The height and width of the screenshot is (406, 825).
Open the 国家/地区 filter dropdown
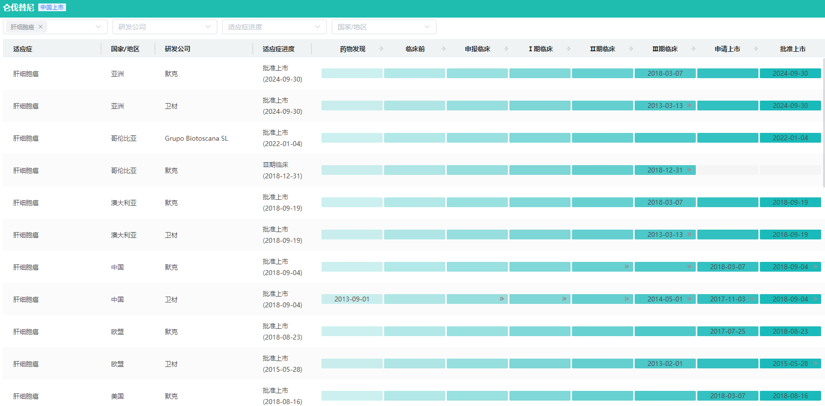coord(384,27)
